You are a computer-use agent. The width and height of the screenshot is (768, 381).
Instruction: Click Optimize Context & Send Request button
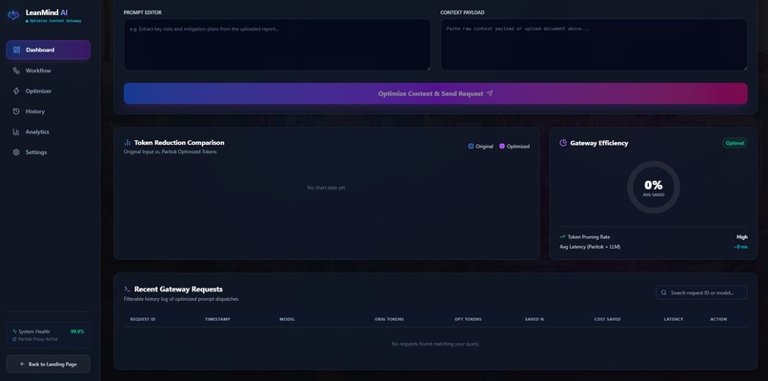click(x=435, y=93)
